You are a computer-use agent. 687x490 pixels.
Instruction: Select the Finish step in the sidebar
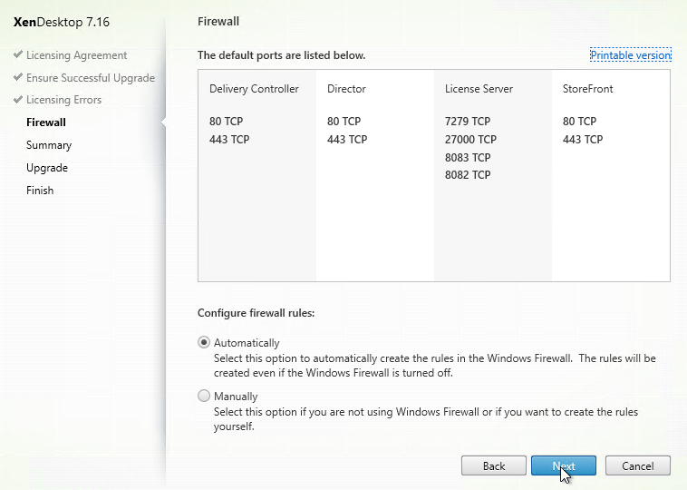[x=40, y=190]
